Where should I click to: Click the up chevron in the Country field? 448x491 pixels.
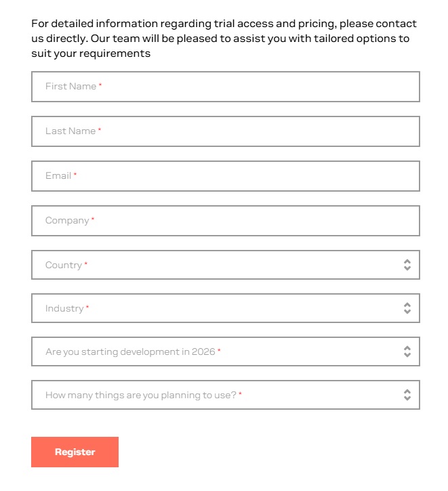pyautogui.click(x=407, y=261)
